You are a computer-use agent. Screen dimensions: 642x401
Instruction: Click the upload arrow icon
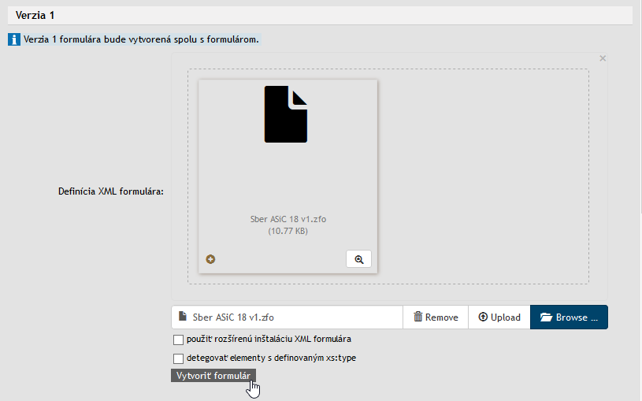click(x=483, y=317)
